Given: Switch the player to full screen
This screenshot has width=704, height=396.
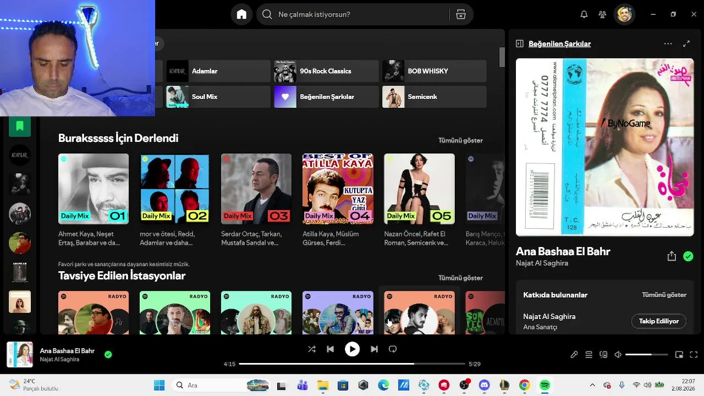Looking at the screenshot, I should click(x=694, y=355).
